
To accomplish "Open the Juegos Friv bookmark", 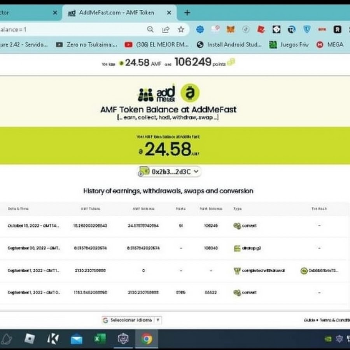I will pyautogui.click(x=289, y=45).
